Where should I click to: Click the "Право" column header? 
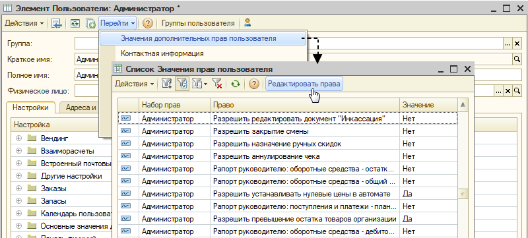305,105
